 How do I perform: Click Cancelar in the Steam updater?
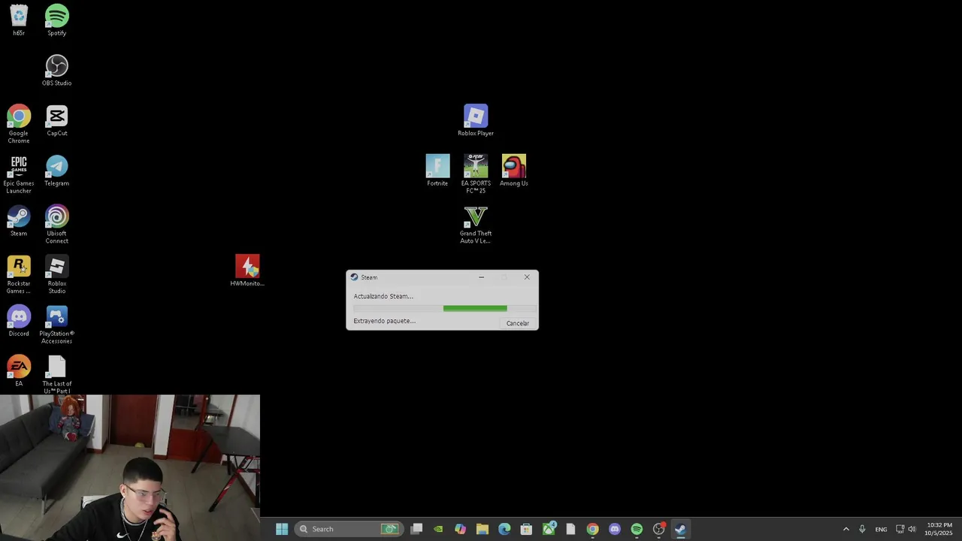click(517, 323)
